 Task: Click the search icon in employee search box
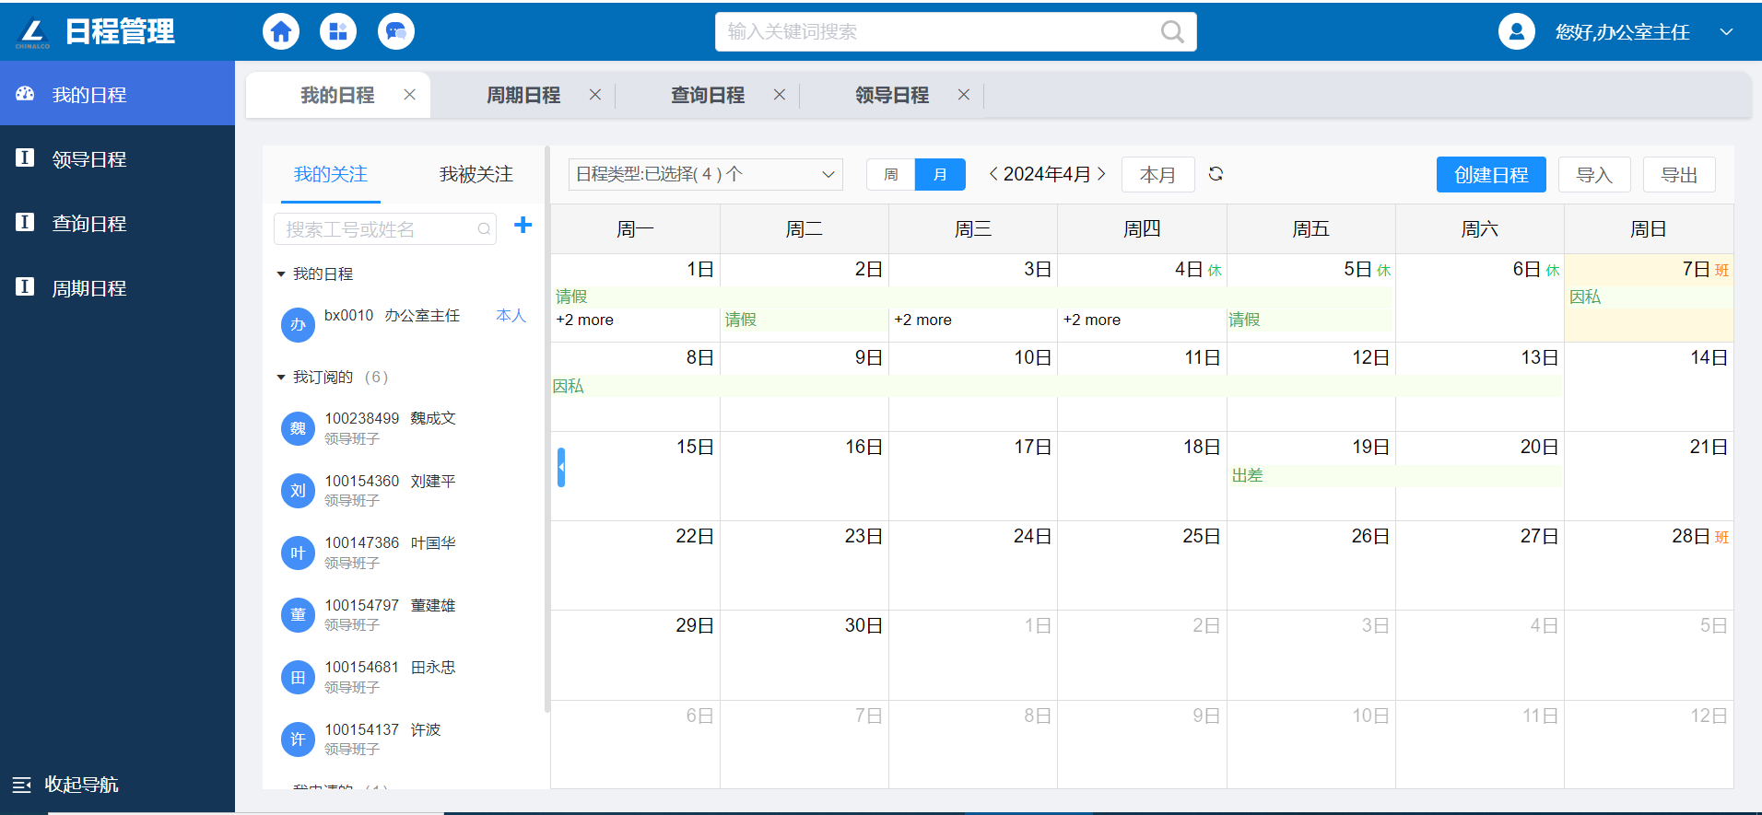pyautogui.click(x=484, y=229)
